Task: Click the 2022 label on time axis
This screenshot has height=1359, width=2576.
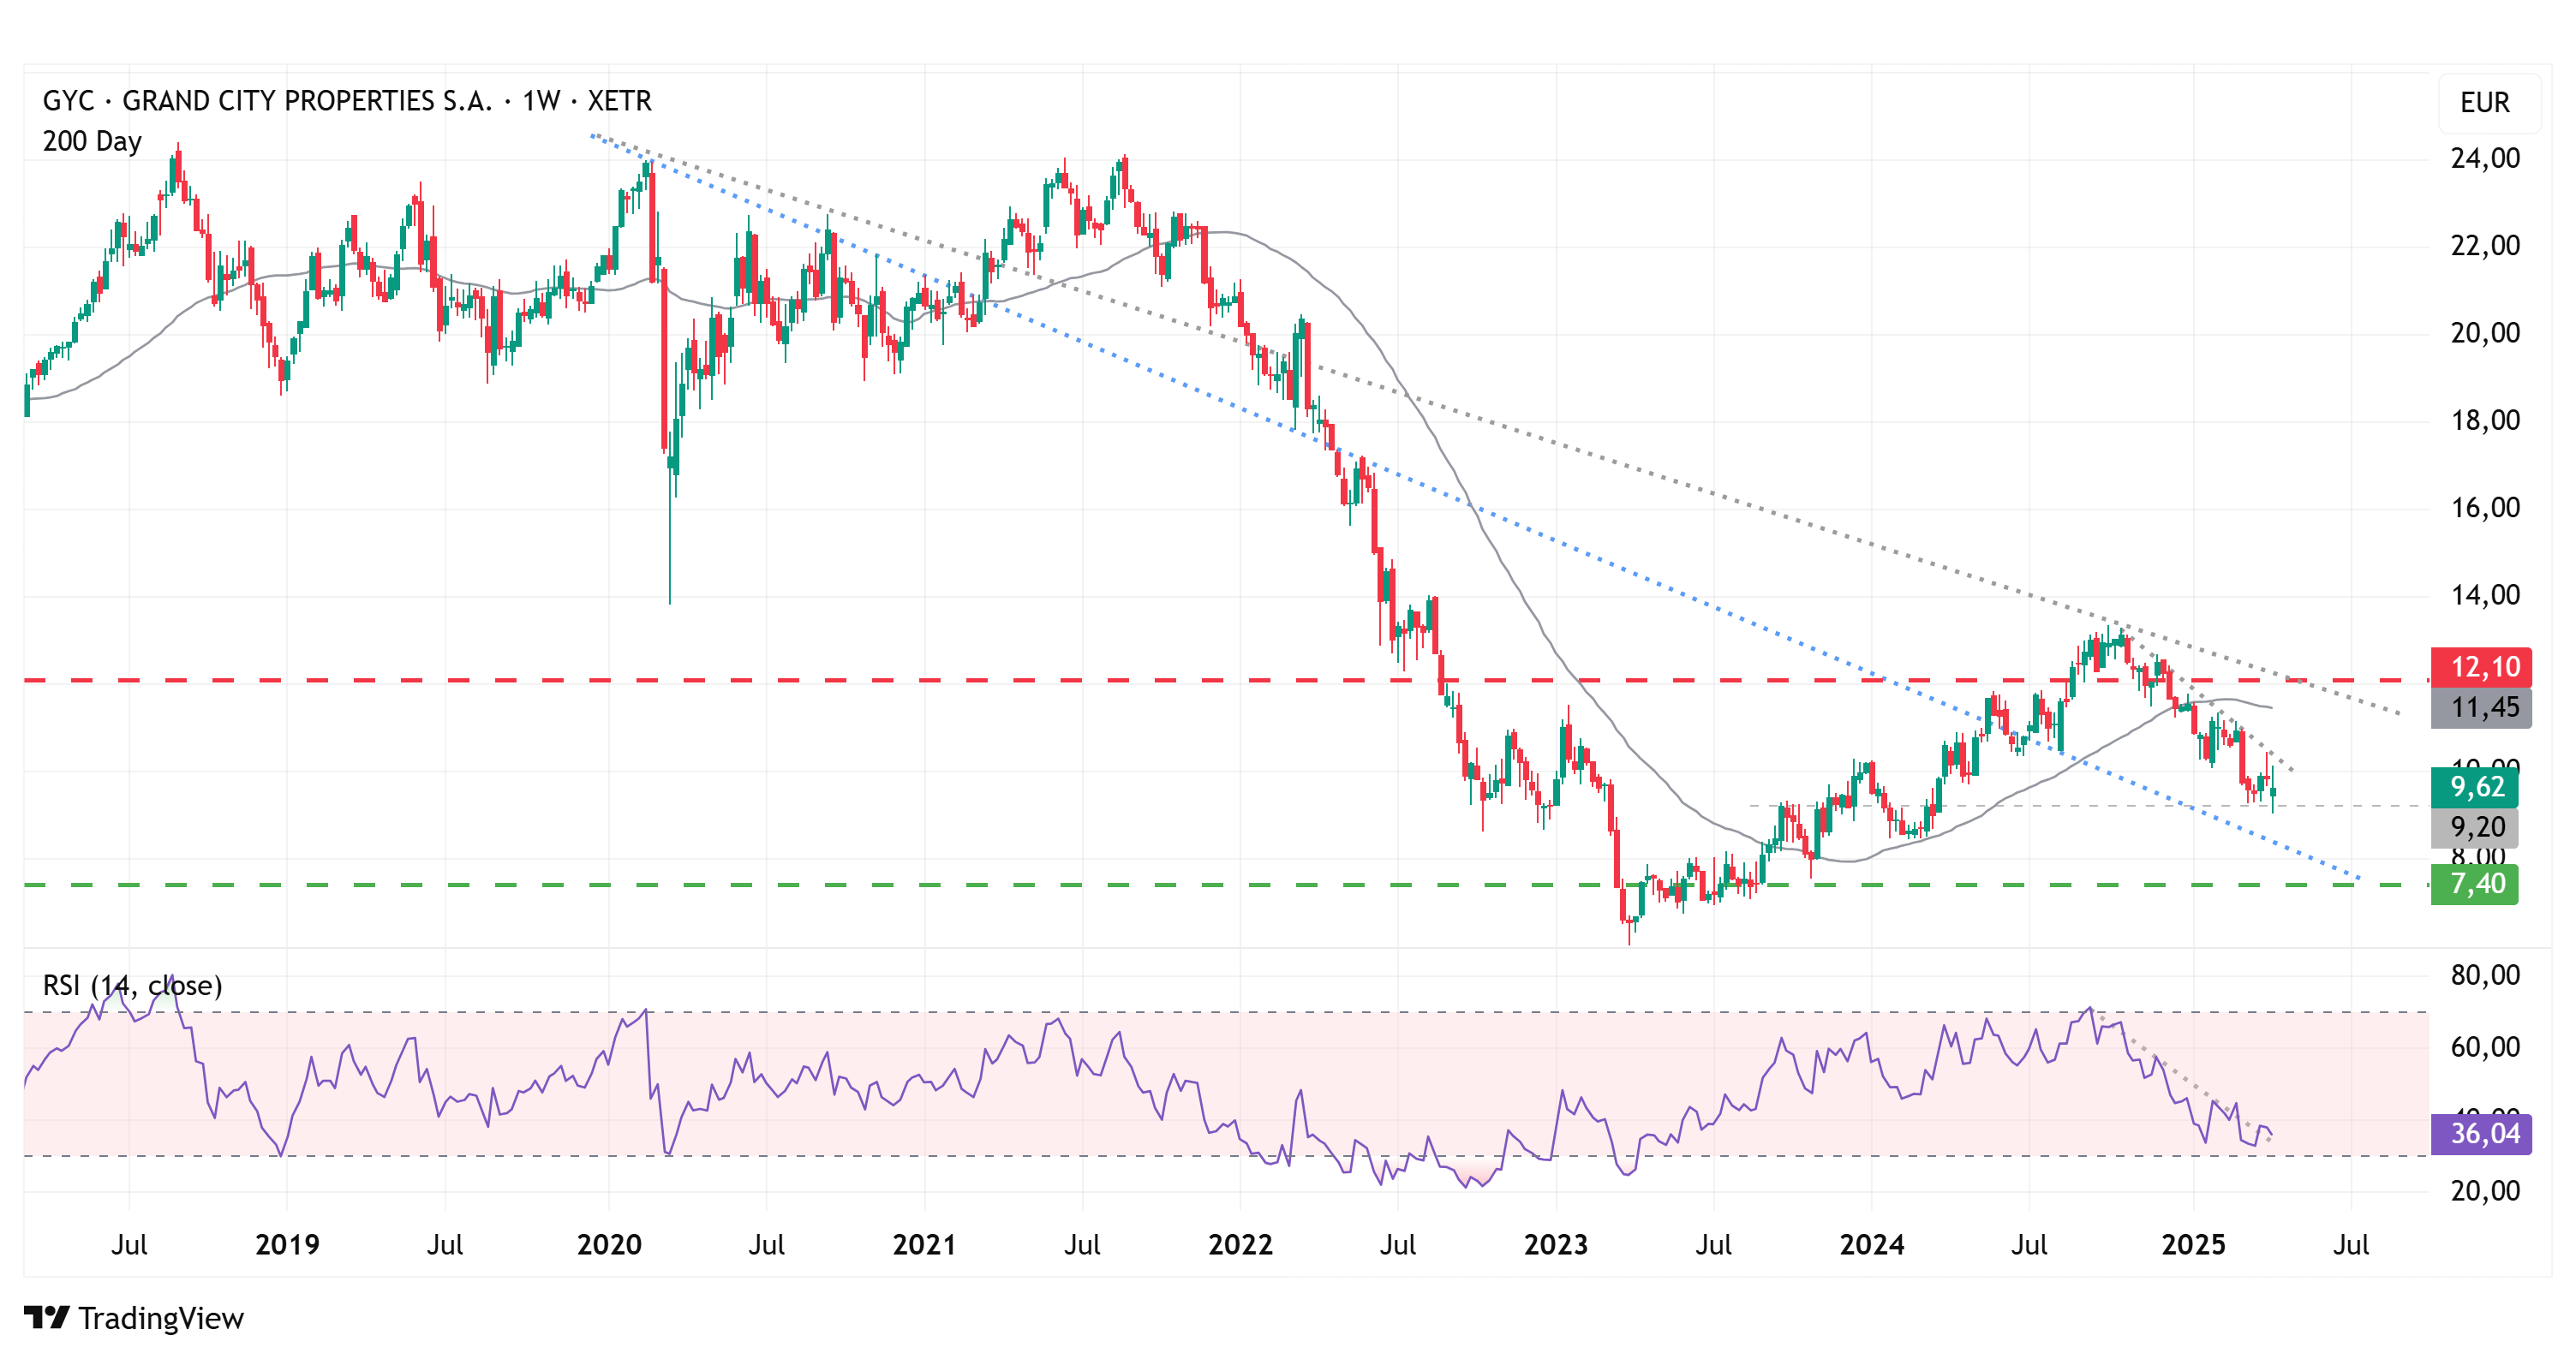Action: [x=1240, y=1245]
